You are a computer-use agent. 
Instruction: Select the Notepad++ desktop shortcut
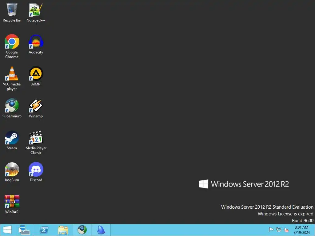pos(36,12)
